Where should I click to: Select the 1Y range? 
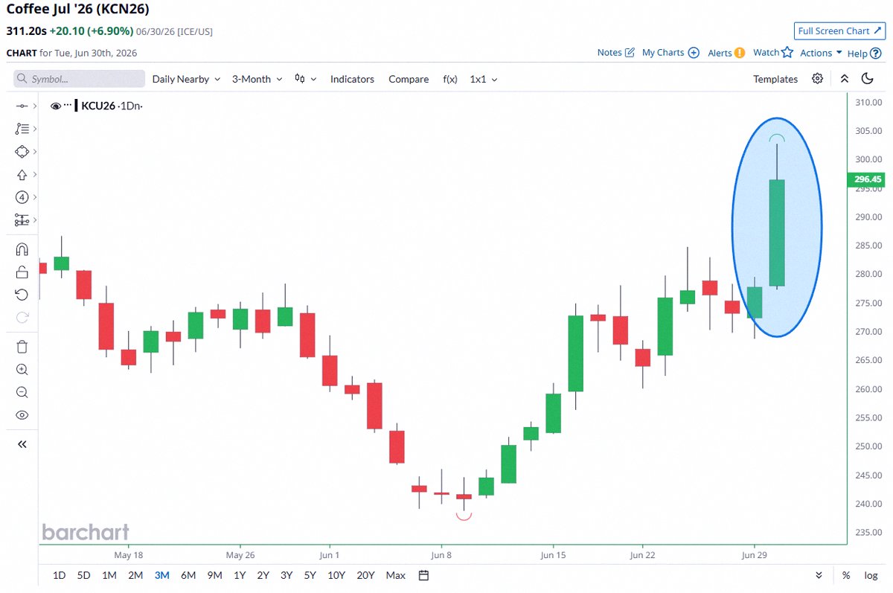[240, 575]
